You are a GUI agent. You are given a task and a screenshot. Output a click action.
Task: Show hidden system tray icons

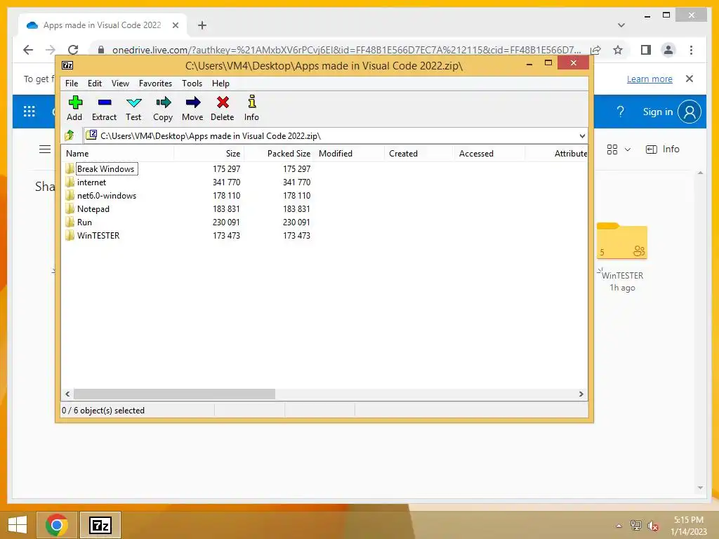click(x=619, y=526)
